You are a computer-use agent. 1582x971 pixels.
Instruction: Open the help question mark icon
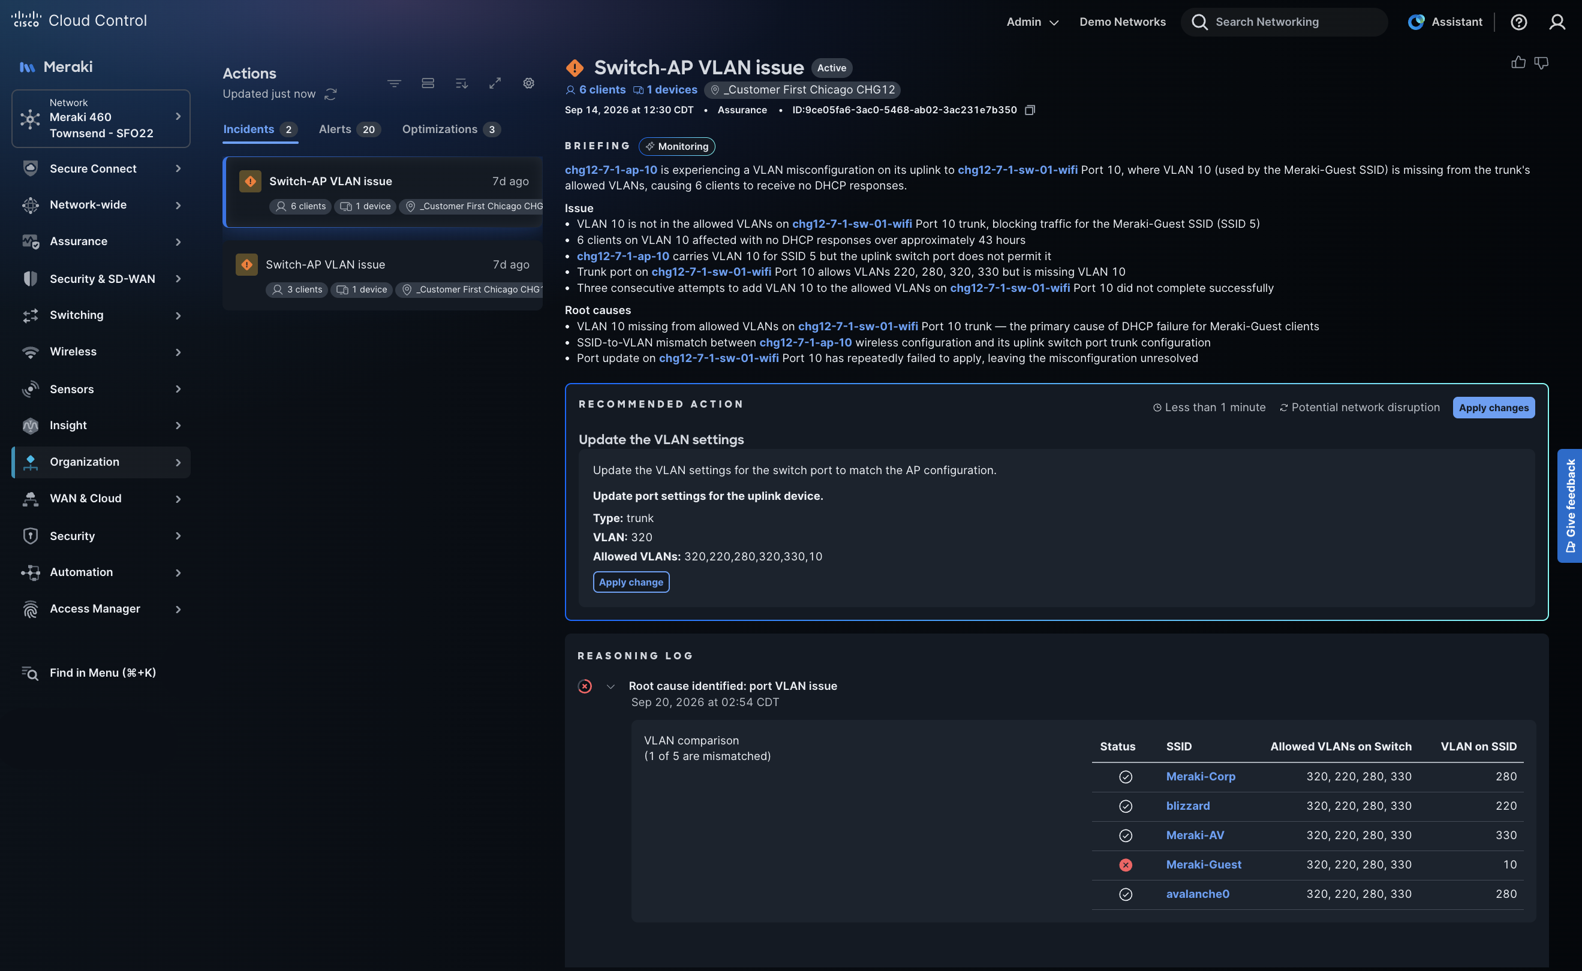click(1518, 22)
